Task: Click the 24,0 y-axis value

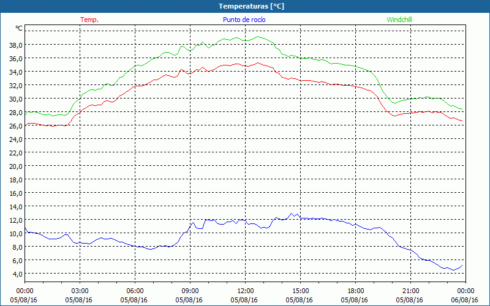Action: (x=16, y=140)
